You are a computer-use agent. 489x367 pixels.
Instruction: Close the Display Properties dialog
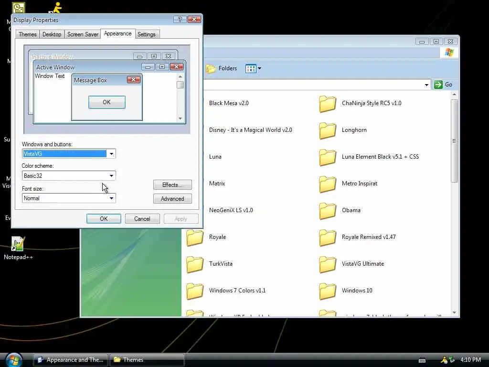coord(194,19)
